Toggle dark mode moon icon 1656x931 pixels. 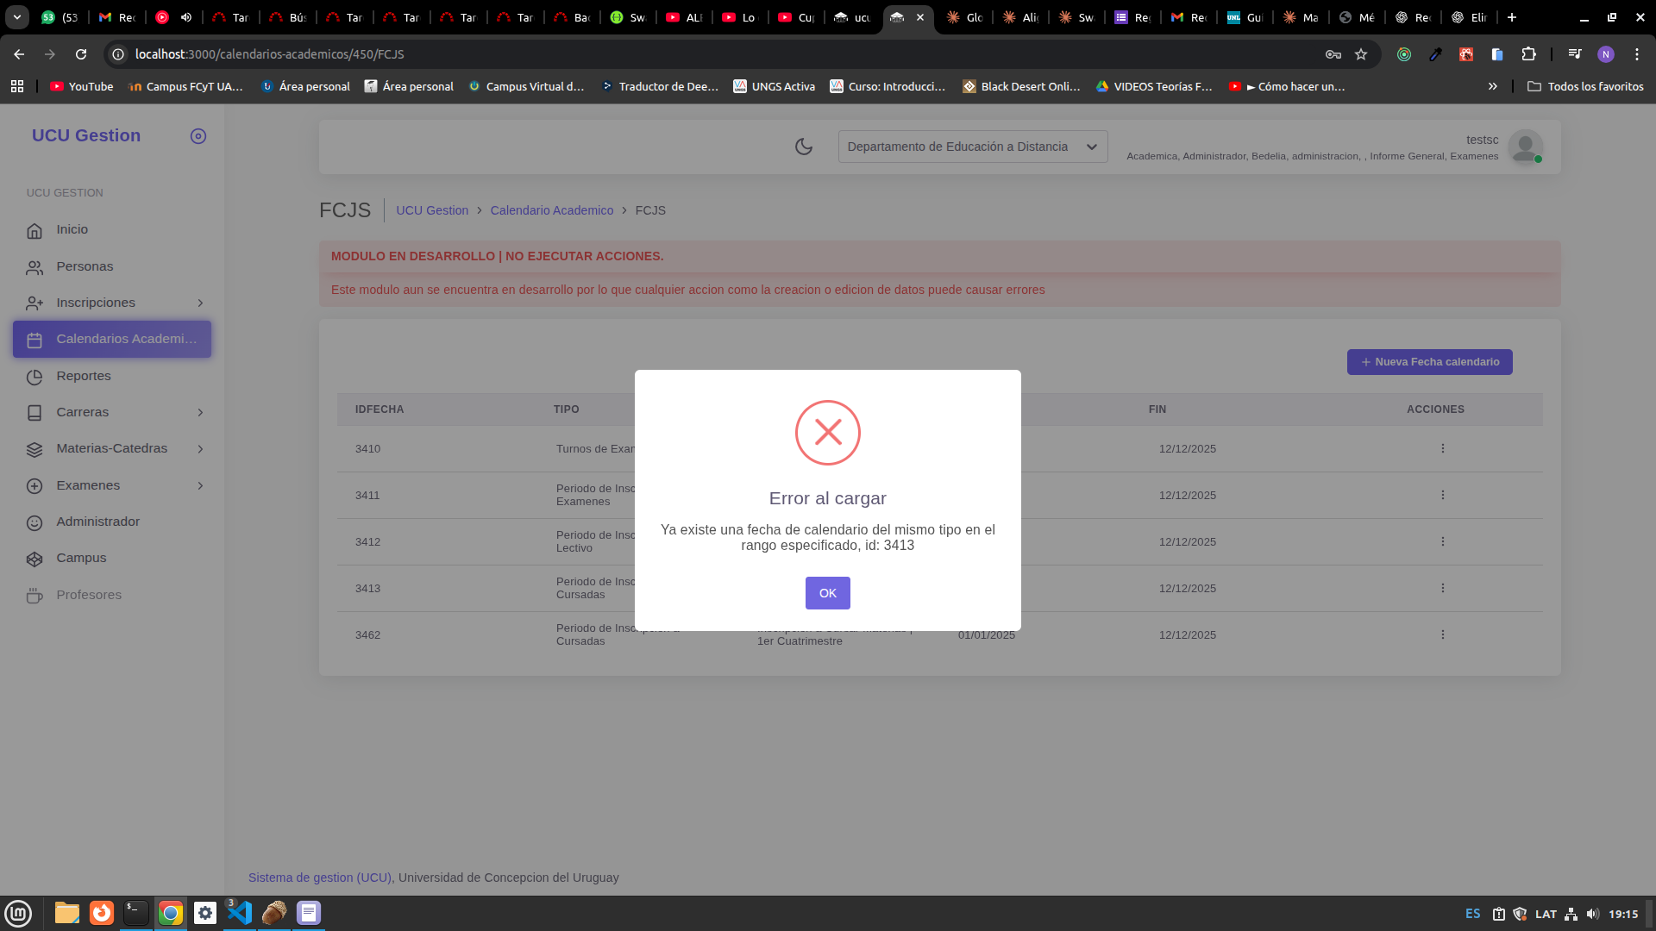803,147
